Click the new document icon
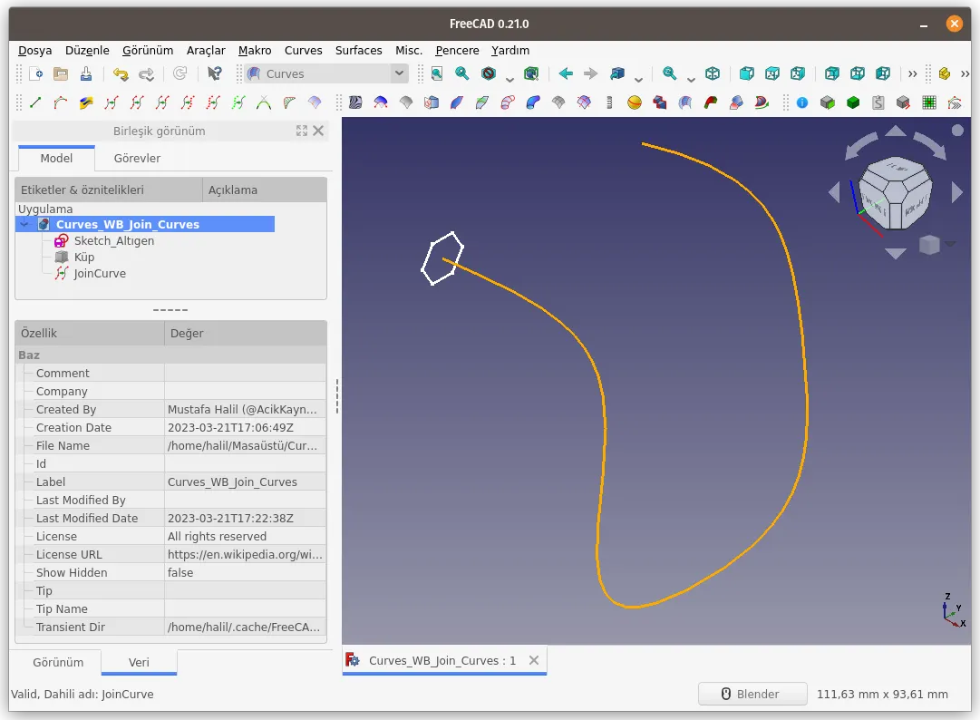Image resolution: width=980 pixels, height=720 pixels. [x=35, y=73]
